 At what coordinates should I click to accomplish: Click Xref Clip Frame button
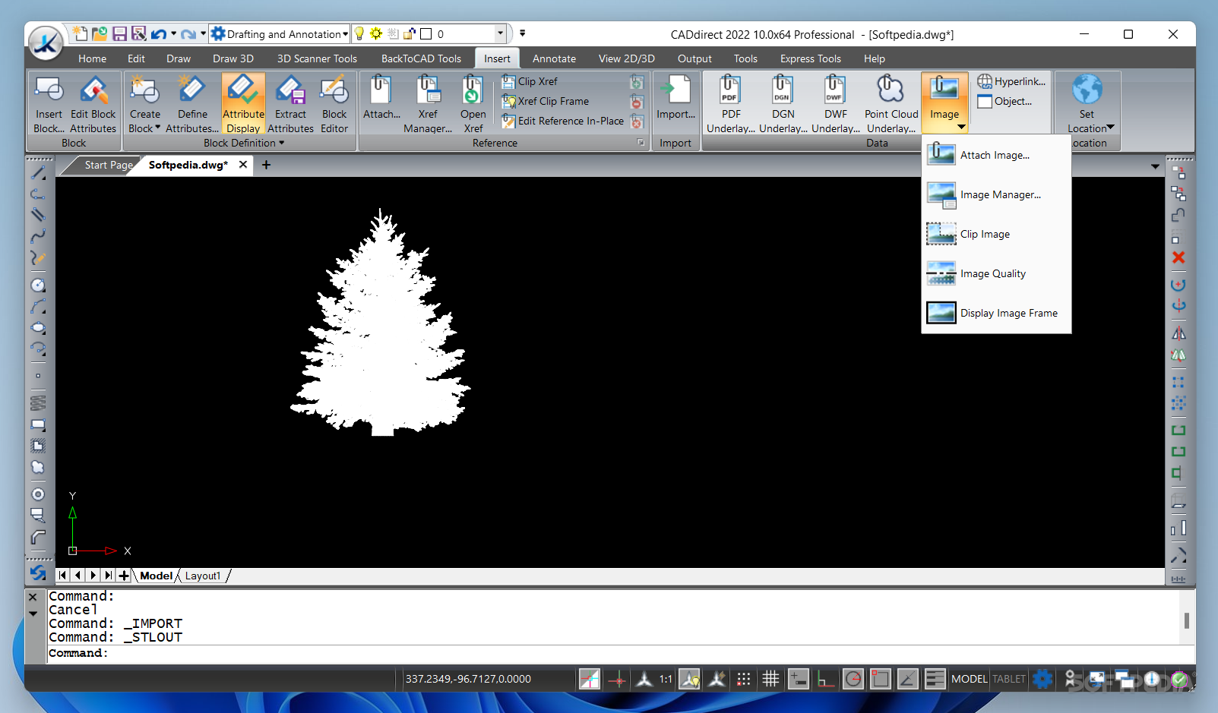[546, 101]
